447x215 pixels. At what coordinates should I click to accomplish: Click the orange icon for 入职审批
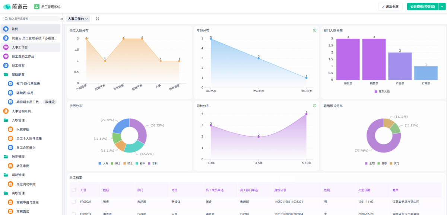click(10, 129)
